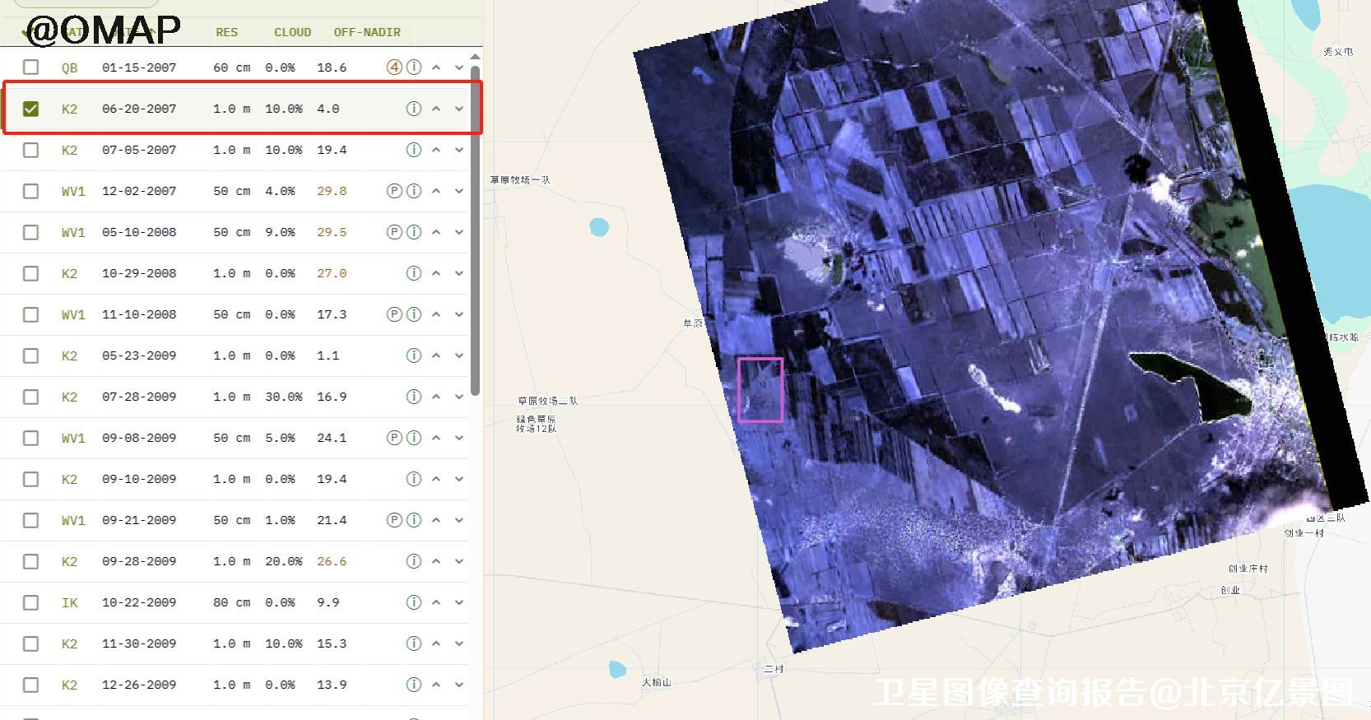Sort list by CLOUD column header
This screenshot has width=1371, height=720.
tap(292, 32)
